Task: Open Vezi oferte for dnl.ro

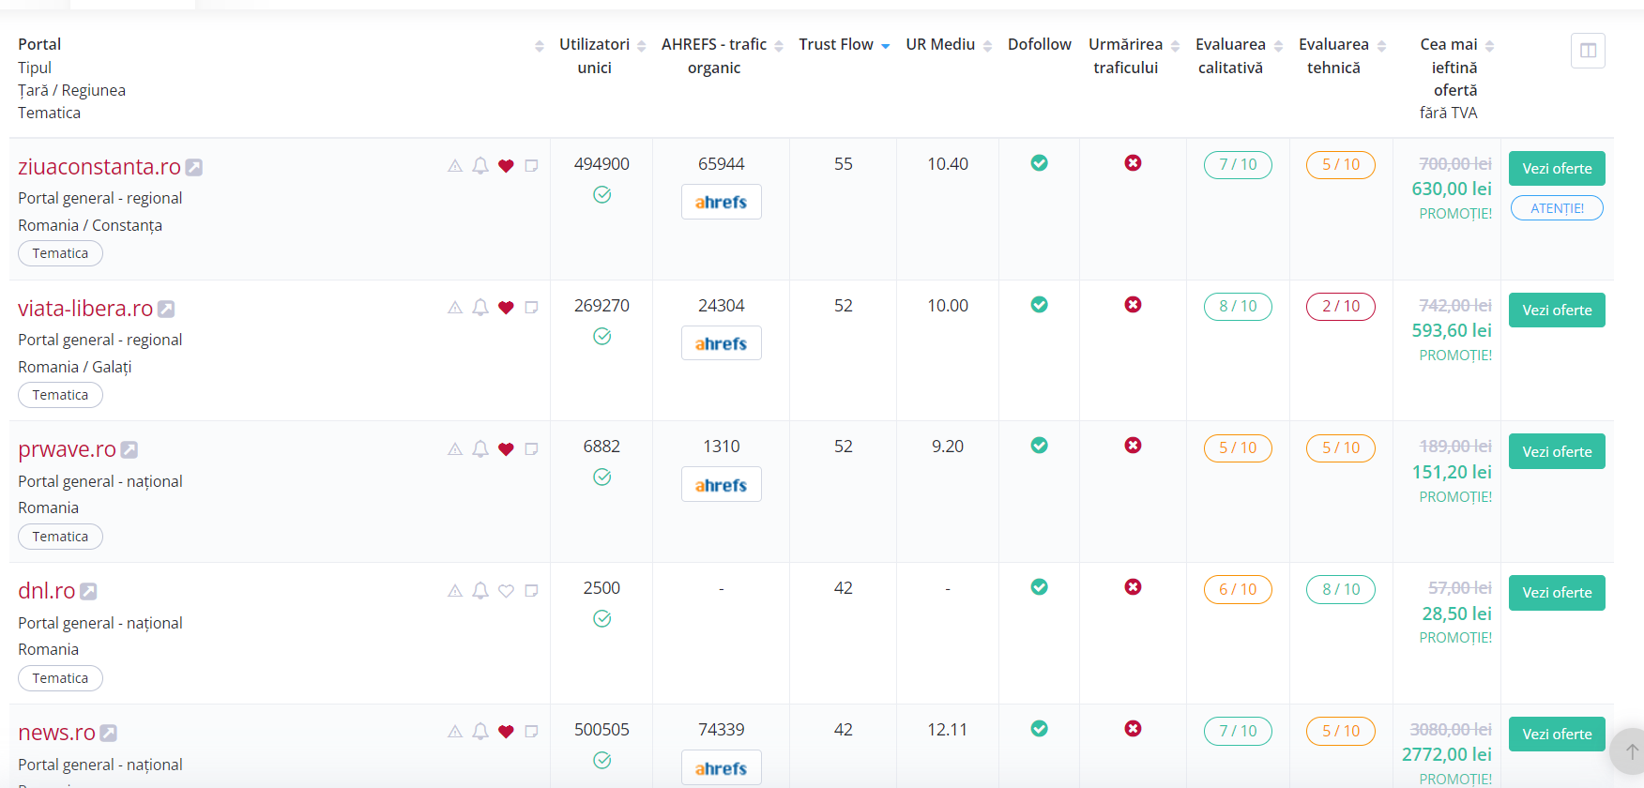Action: pyautogui.click(x=1557, y=593)
